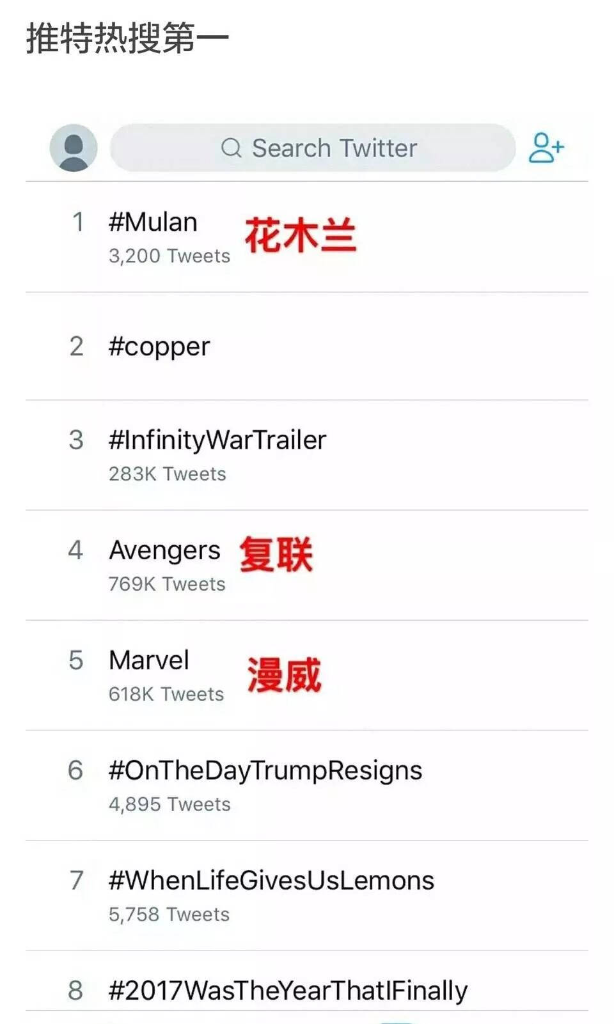Click the 5,758 Tweets count
614x1024 pixels.
coord(169,914)
